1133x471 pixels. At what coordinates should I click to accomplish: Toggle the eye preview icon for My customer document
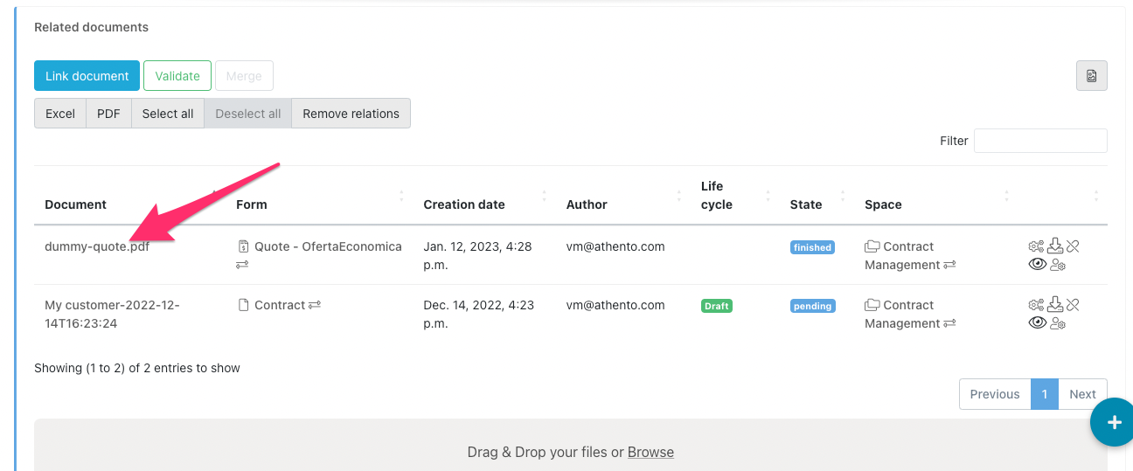click(x=1037, y=323)
